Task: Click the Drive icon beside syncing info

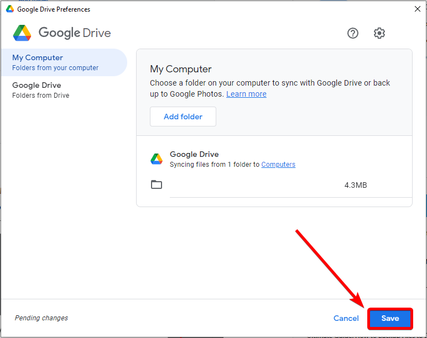Action: 157,159
